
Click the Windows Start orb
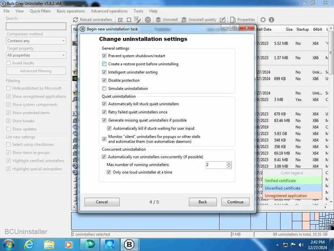[8, 244]
